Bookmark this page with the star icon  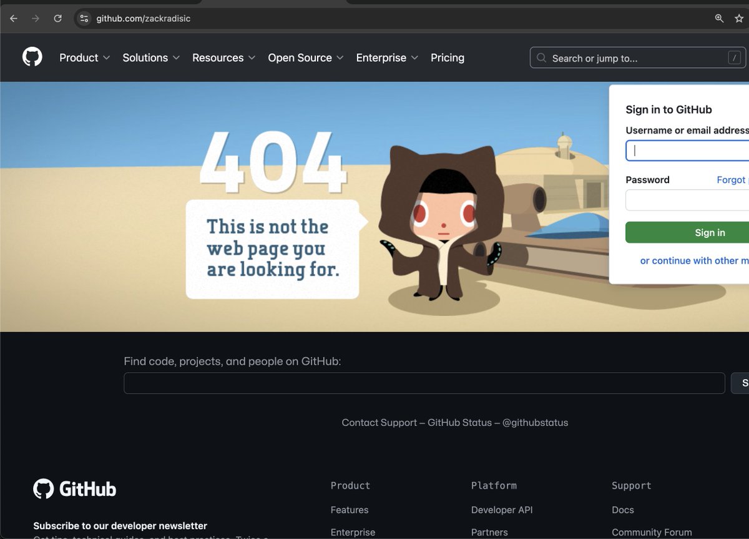click(x=739, y=18)
